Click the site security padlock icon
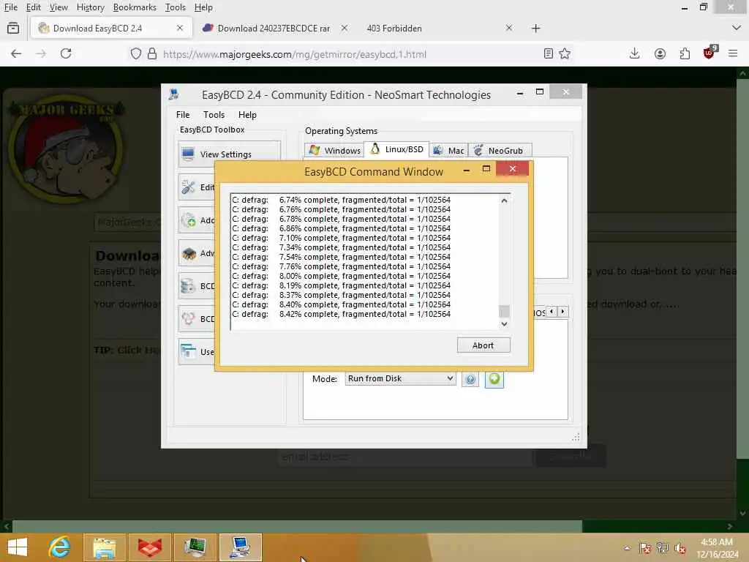This screenshot has height=562, width=749. 152,53
